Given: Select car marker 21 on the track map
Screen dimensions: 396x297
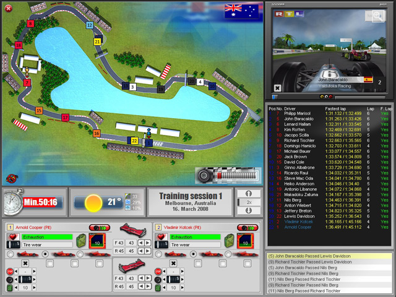Looking at the screenshot, I should [97, 41].
